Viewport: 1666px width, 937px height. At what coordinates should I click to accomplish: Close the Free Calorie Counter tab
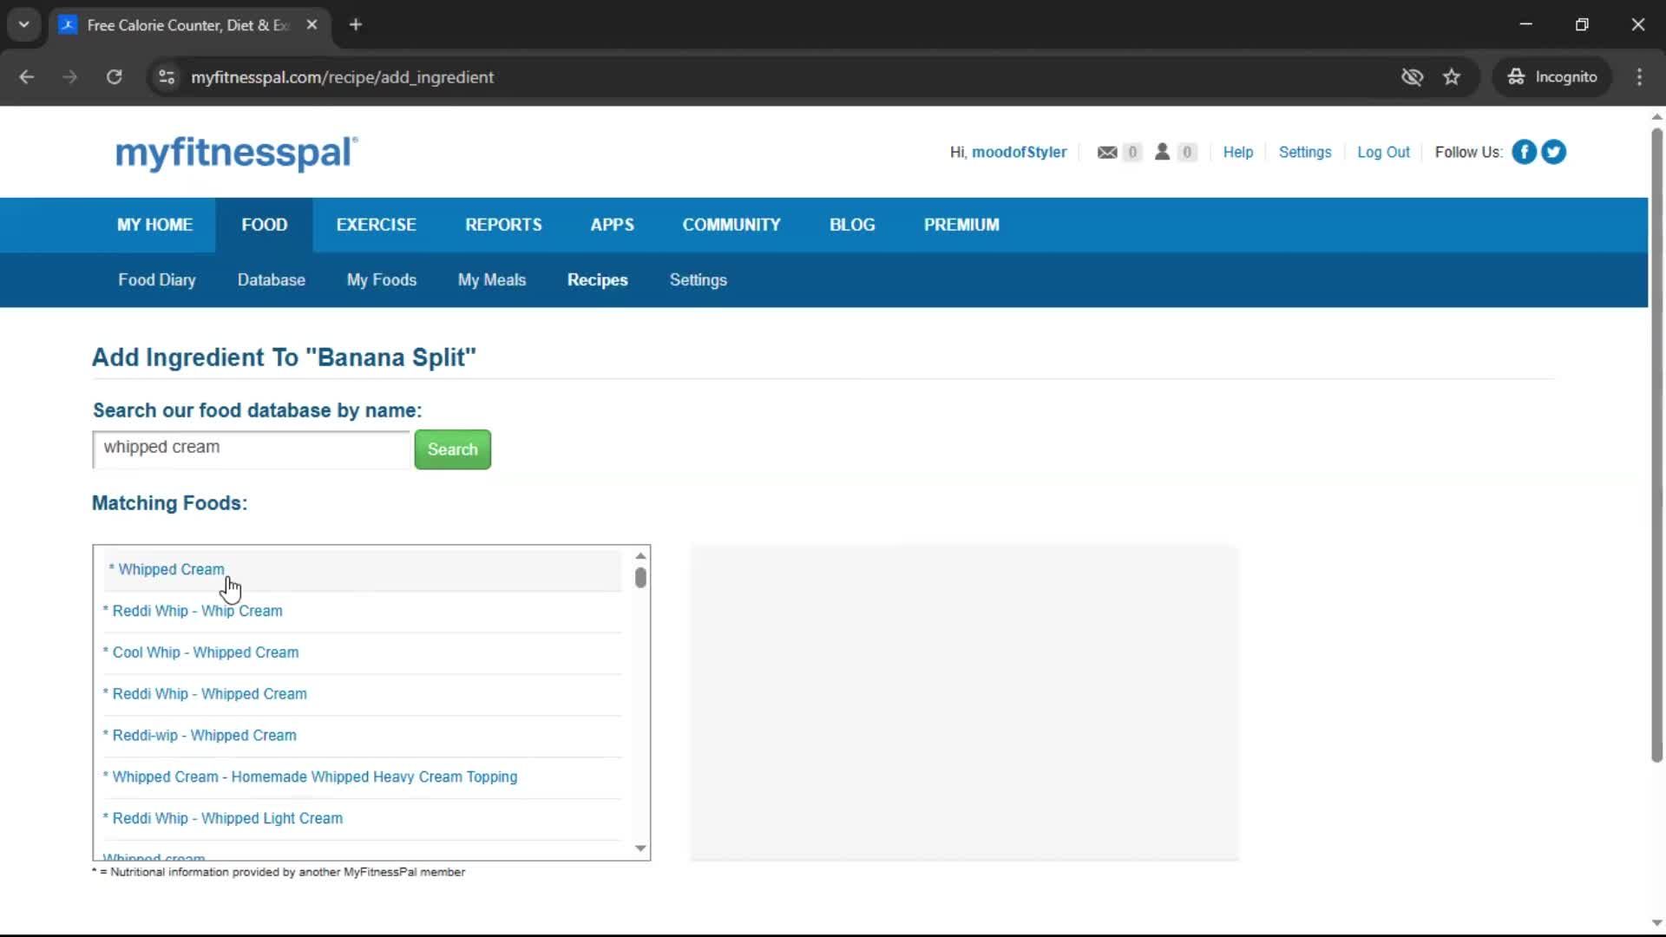[x=312, y=24]
